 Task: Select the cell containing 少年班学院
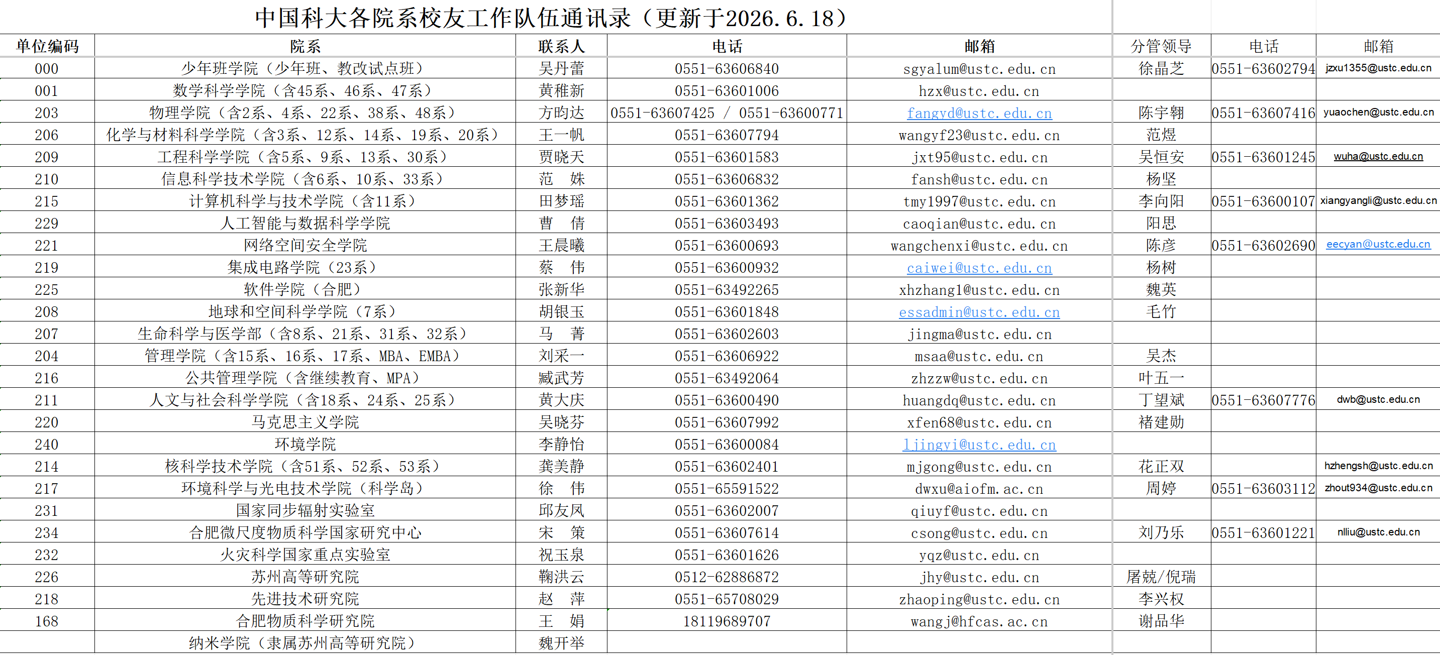(x=305, y=68)
